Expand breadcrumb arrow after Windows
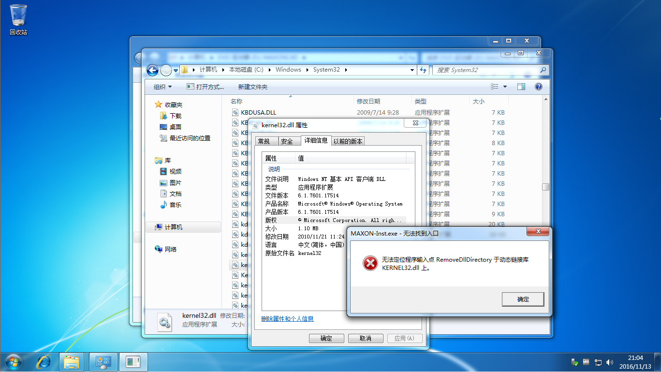The height and width of the screenshot is (372, 661). pyautogui.click(x=308, y=70)
